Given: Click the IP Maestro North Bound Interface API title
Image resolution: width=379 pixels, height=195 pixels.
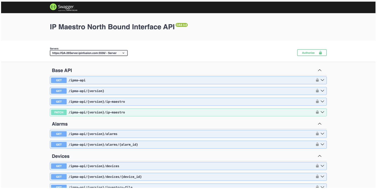Looking at the screenshot, I should [112, 27].
